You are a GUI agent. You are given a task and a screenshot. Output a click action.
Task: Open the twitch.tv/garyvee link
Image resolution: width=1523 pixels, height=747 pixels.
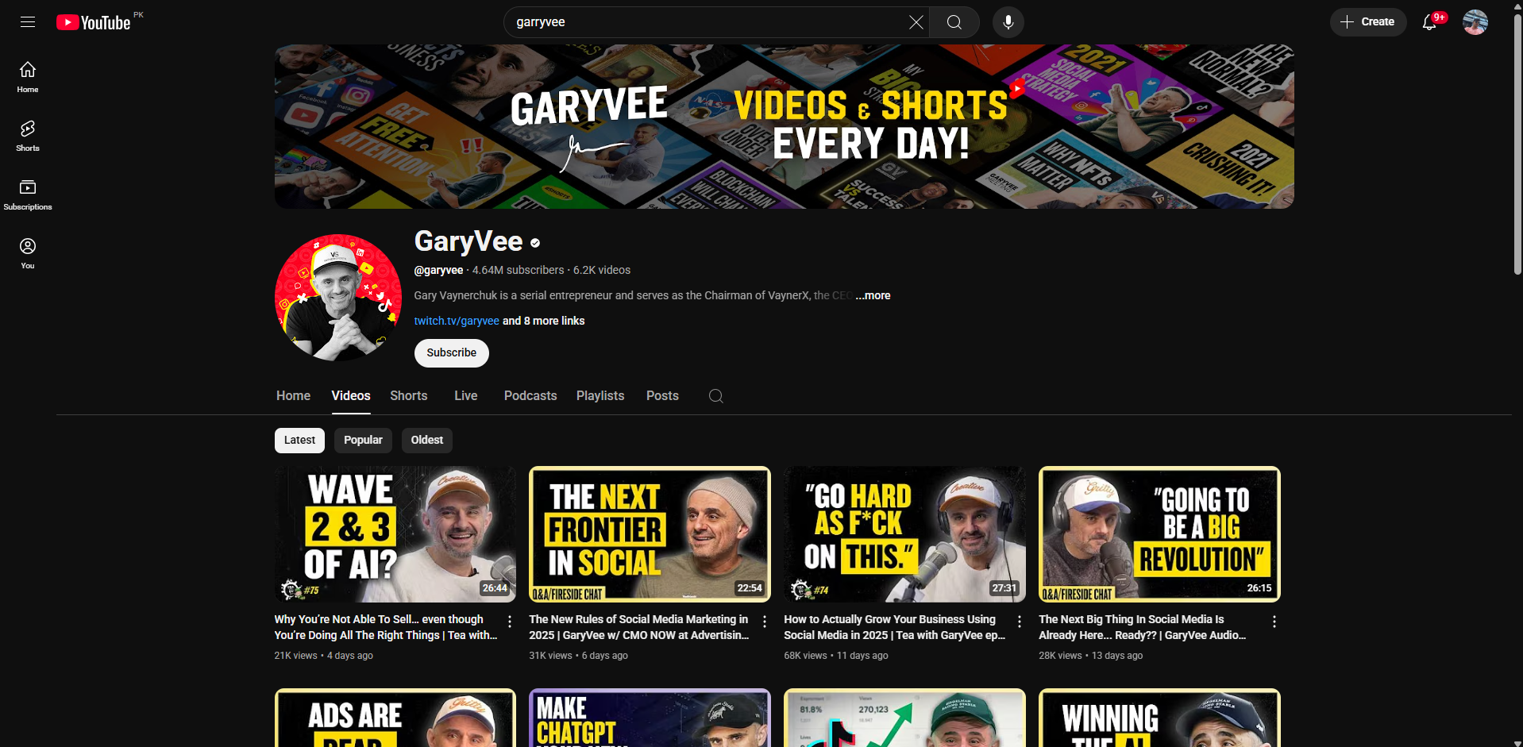point(457,321)
